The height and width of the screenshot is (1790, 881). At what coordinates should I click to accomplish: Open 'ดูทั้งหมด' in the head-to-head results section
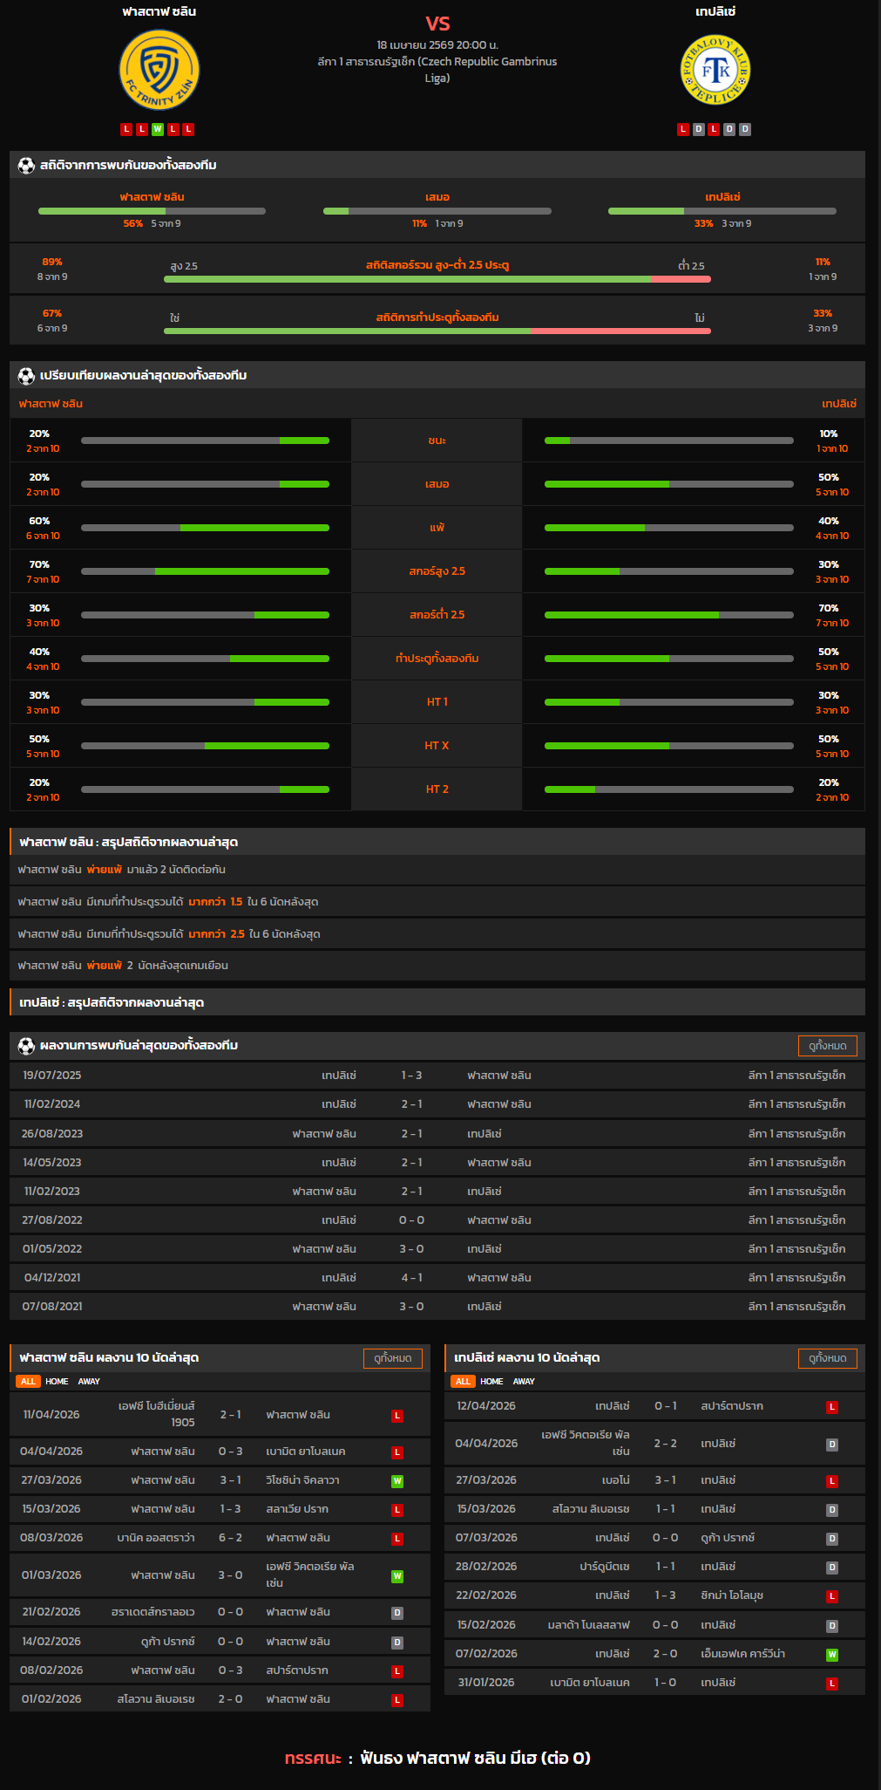tap(827, 1045)
